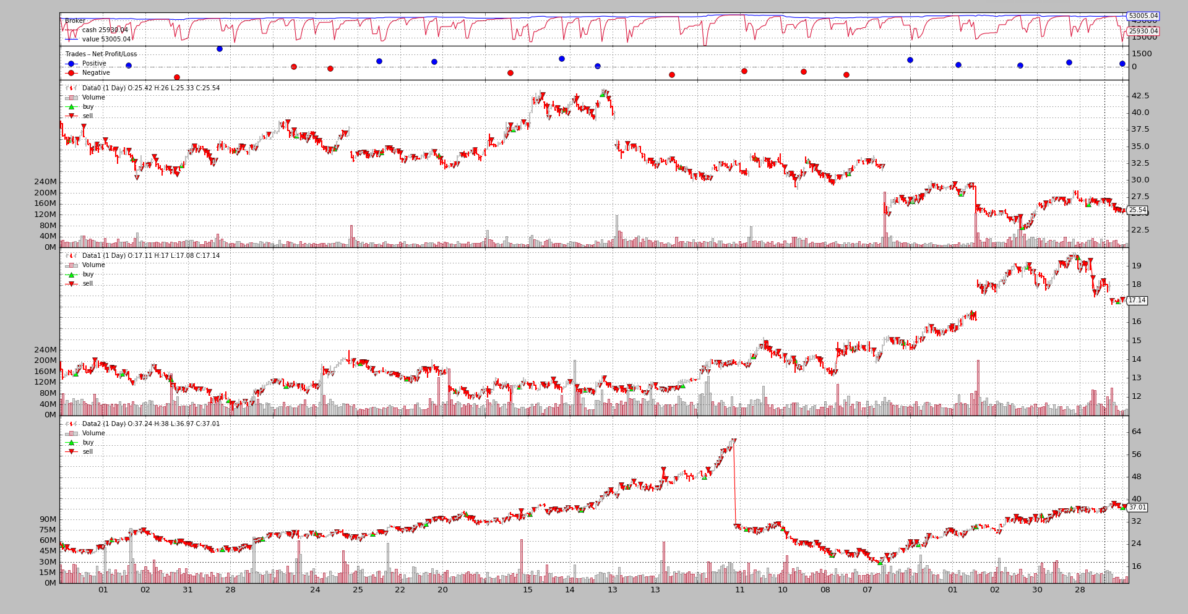1188x614 pixels.
Task: Click the highest blue positive trade dot
Action: tap(220, 49)
